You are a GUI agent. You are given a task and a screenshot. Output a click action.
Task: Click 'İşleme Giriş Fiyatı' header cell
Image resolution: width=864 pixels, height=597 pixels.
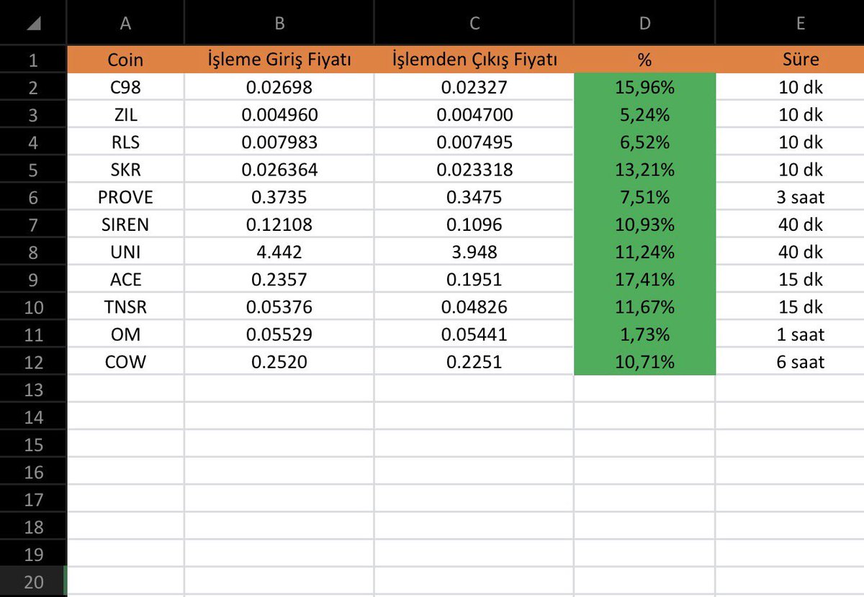point(279,60)
